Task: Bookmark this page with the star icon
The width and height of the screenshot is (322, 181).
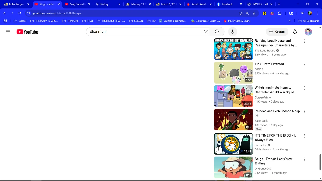Action: point(254,13)
